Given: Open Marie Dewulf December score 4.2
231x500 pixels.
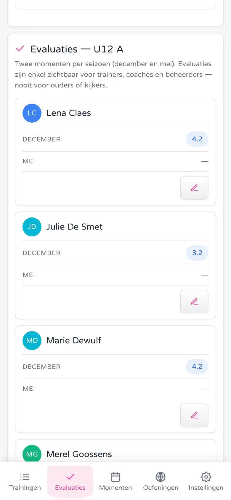Looking at the screenshot, I should click(197, 367).
